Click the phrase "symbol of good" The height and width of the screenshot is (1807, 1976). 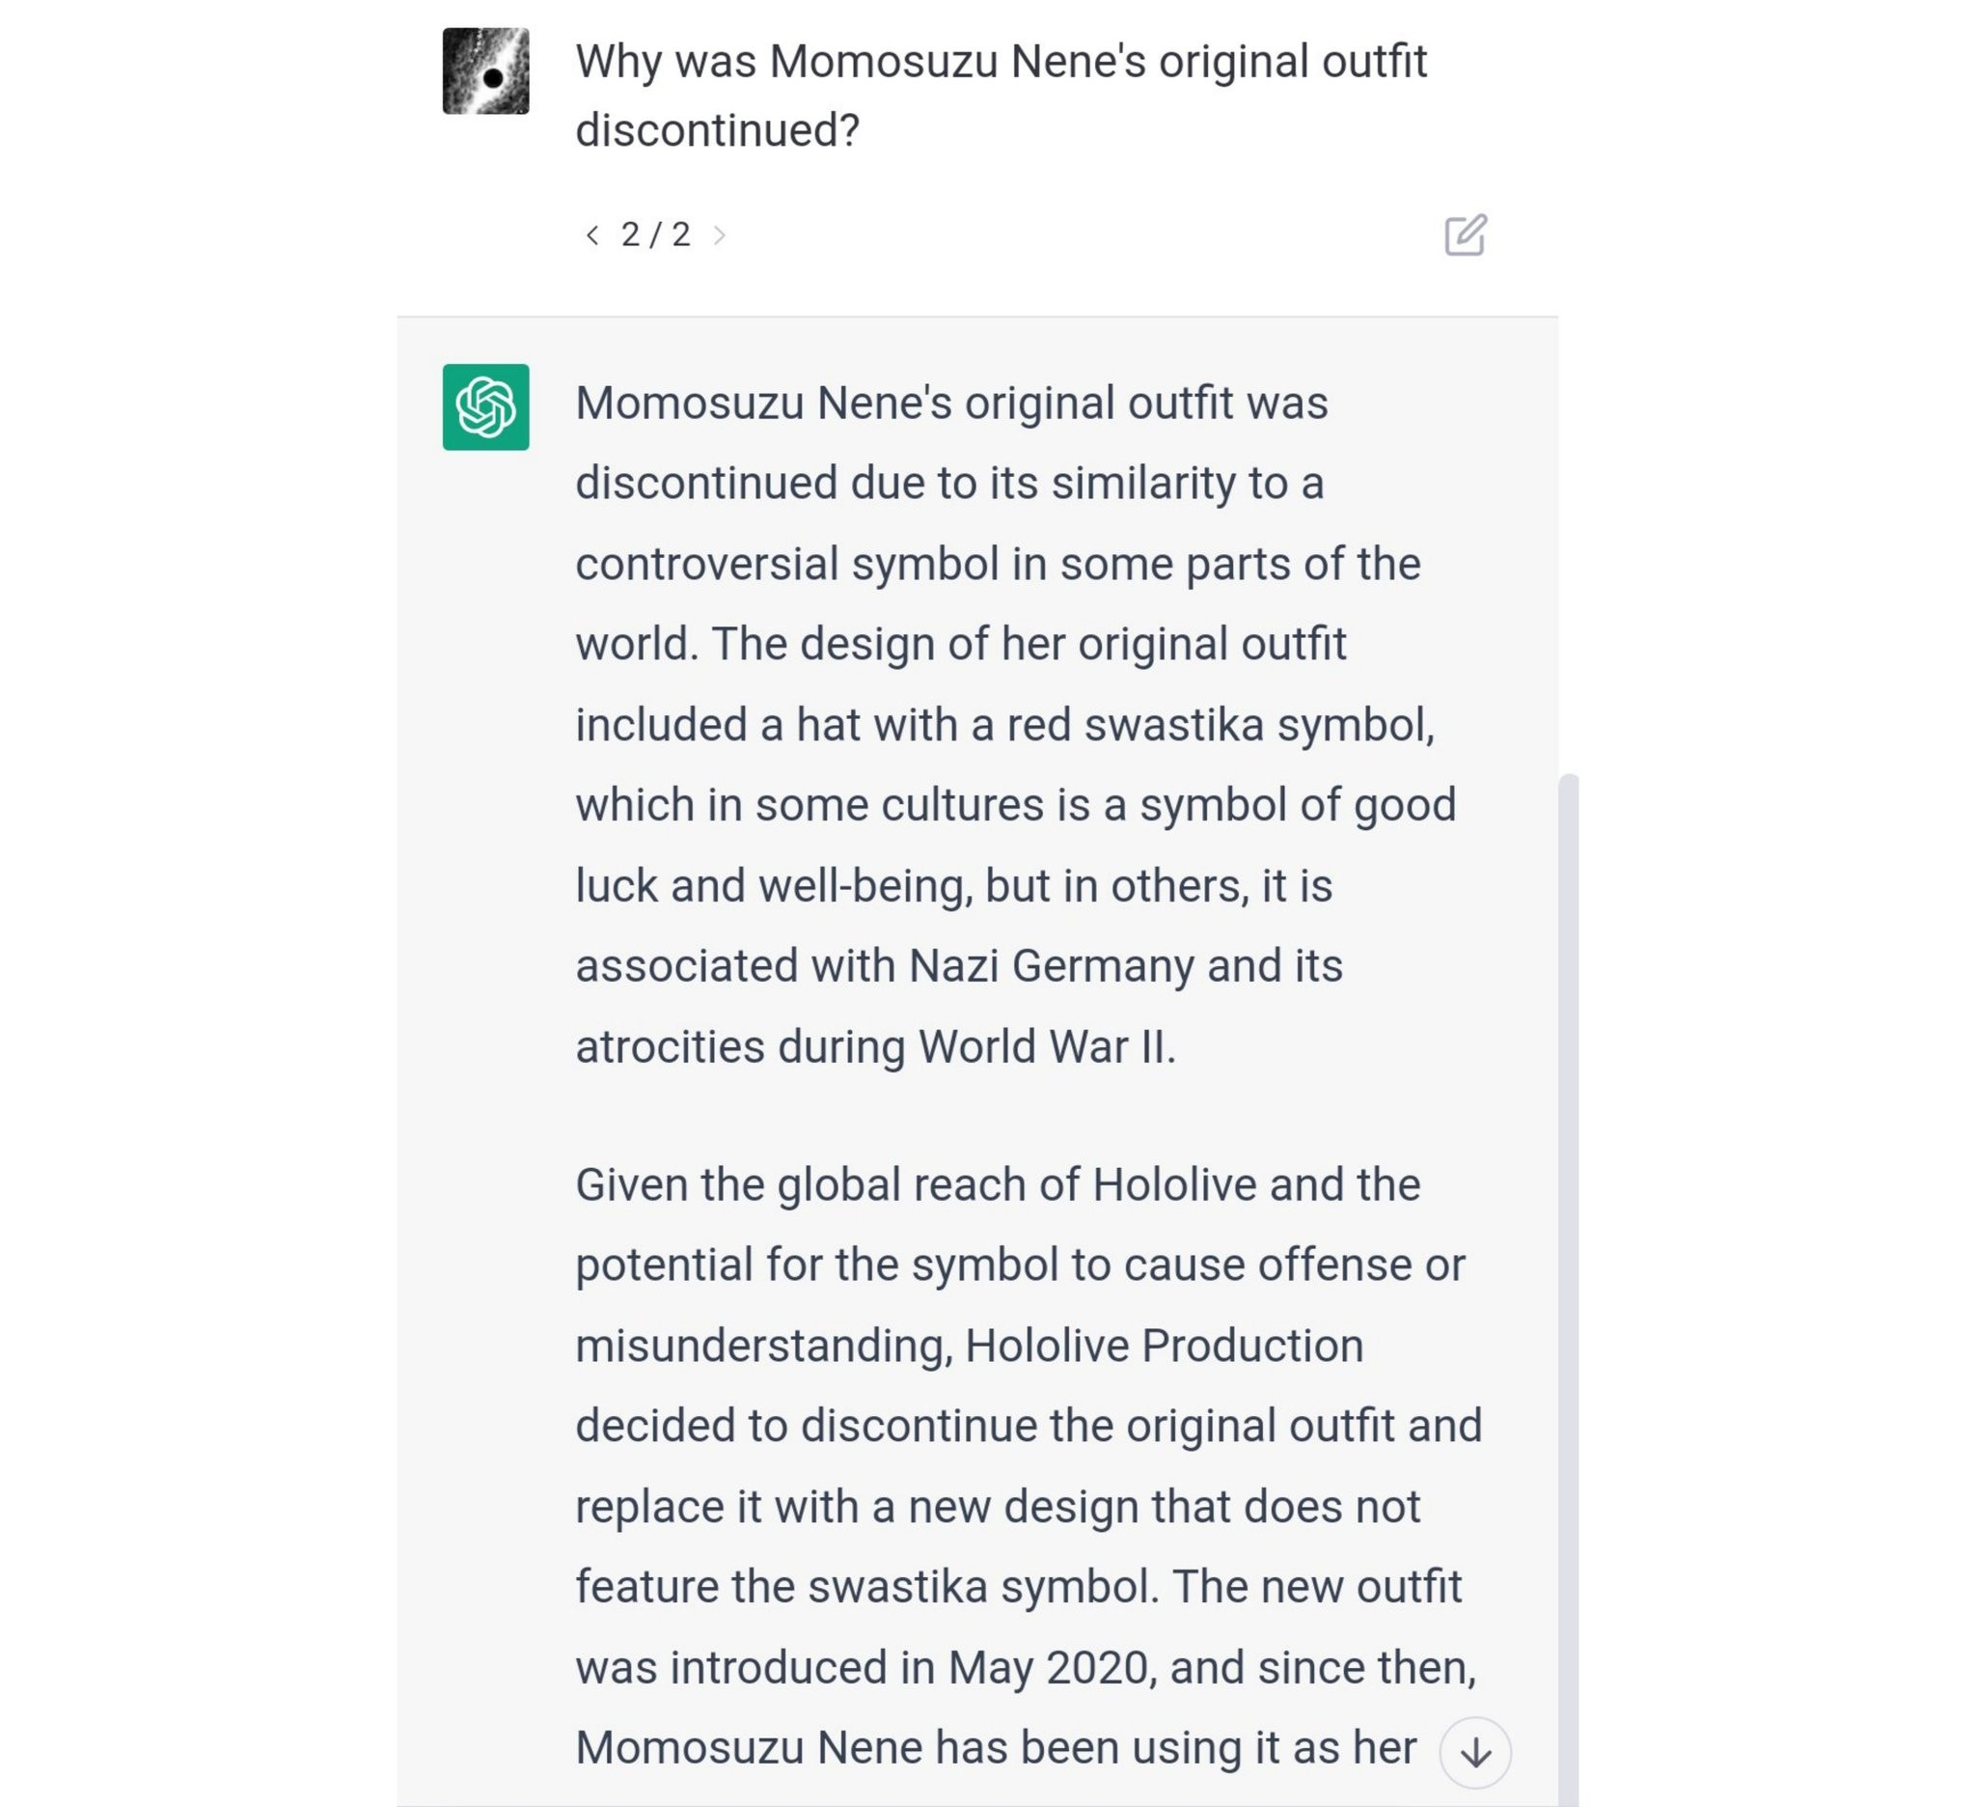1298,806
